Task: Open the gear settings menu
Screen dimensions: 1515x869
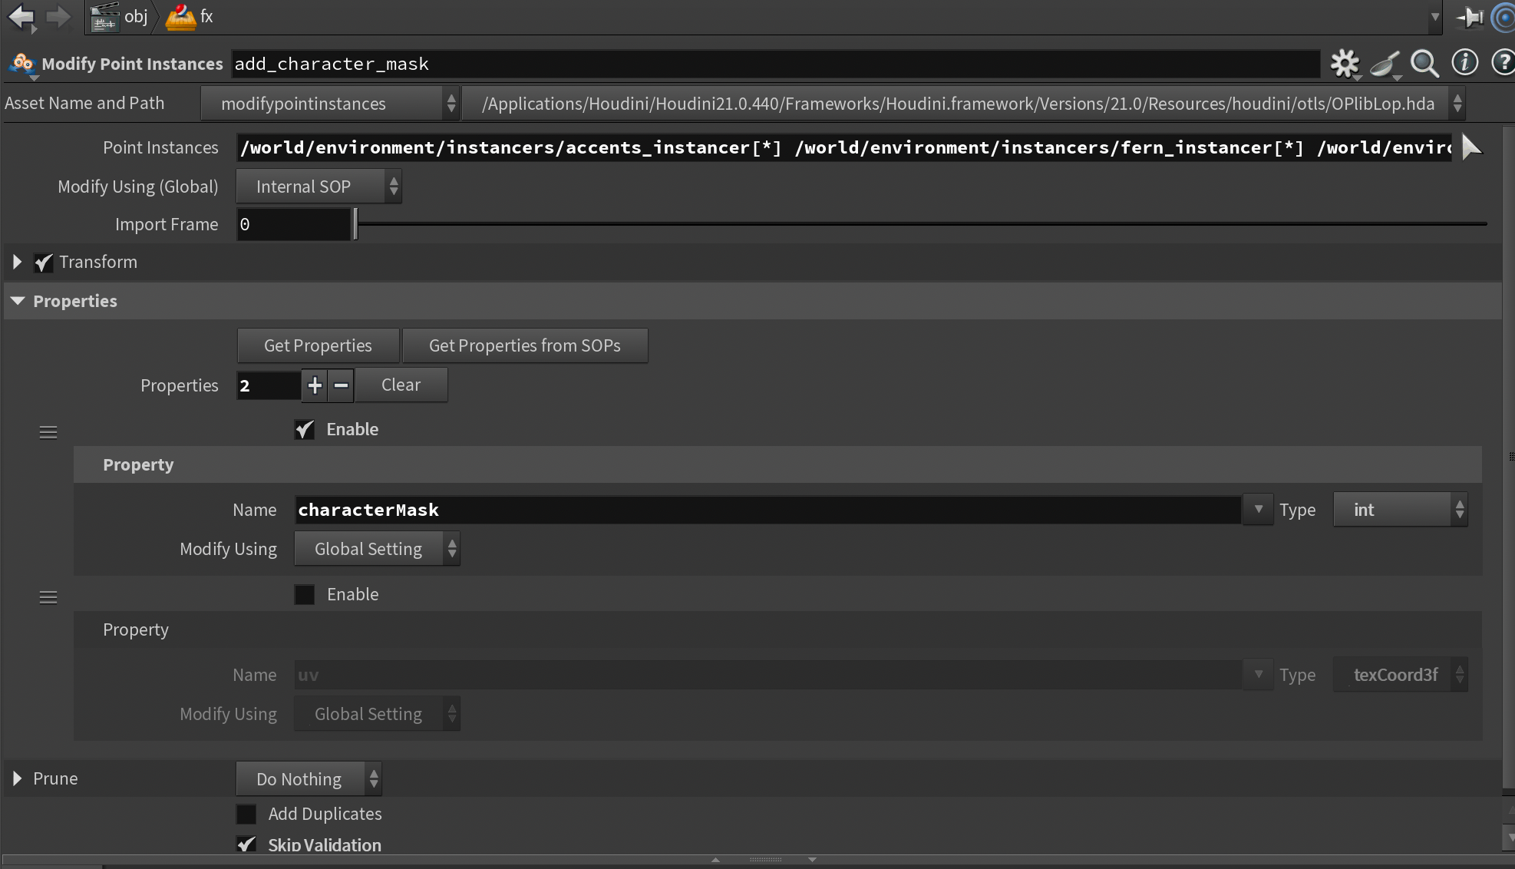Action: pyautogui.click(x=1344, y=64)
